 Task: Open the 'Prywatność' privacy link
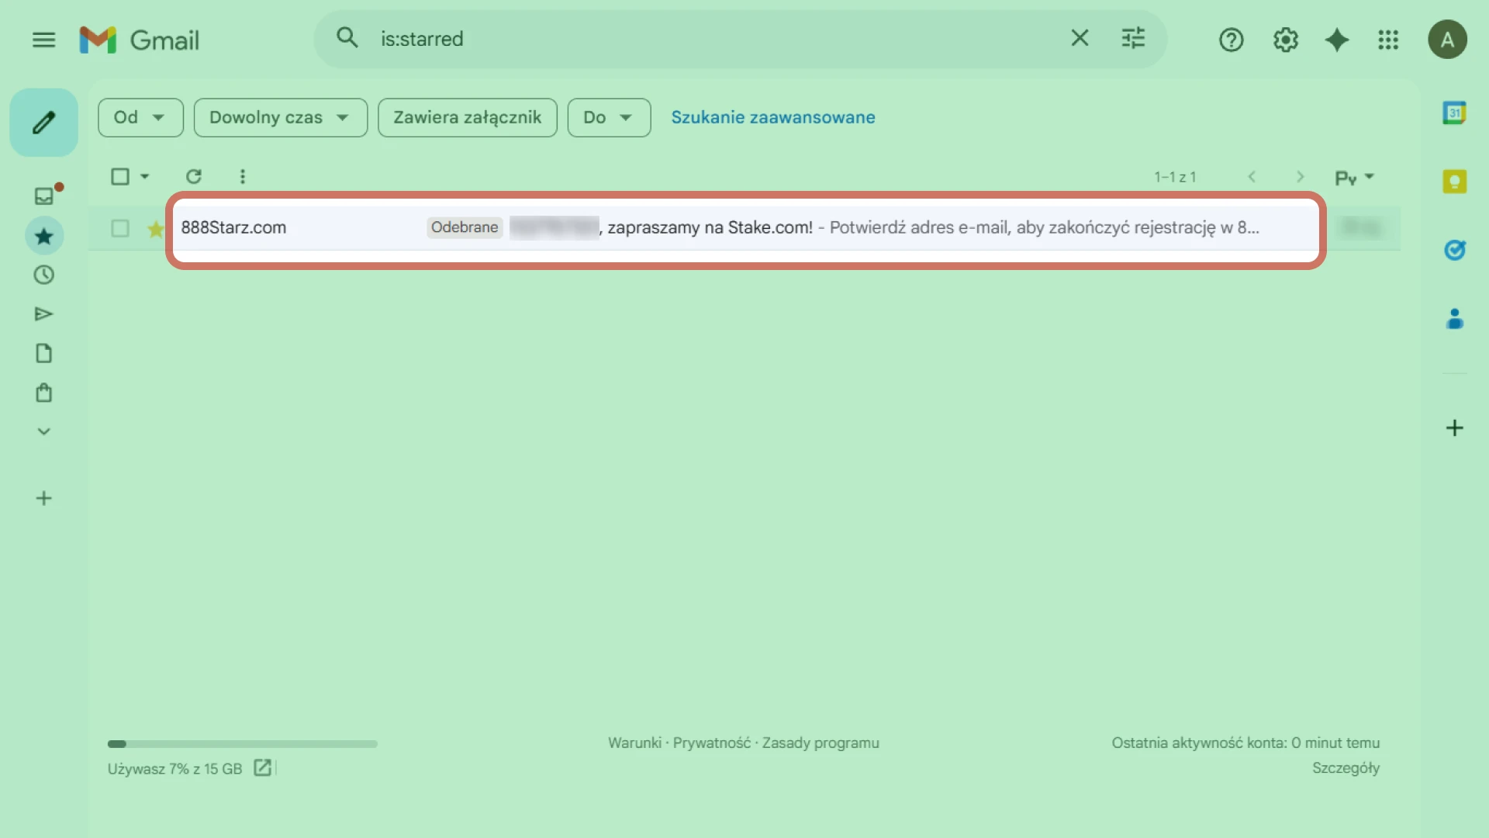click(711, 743)
